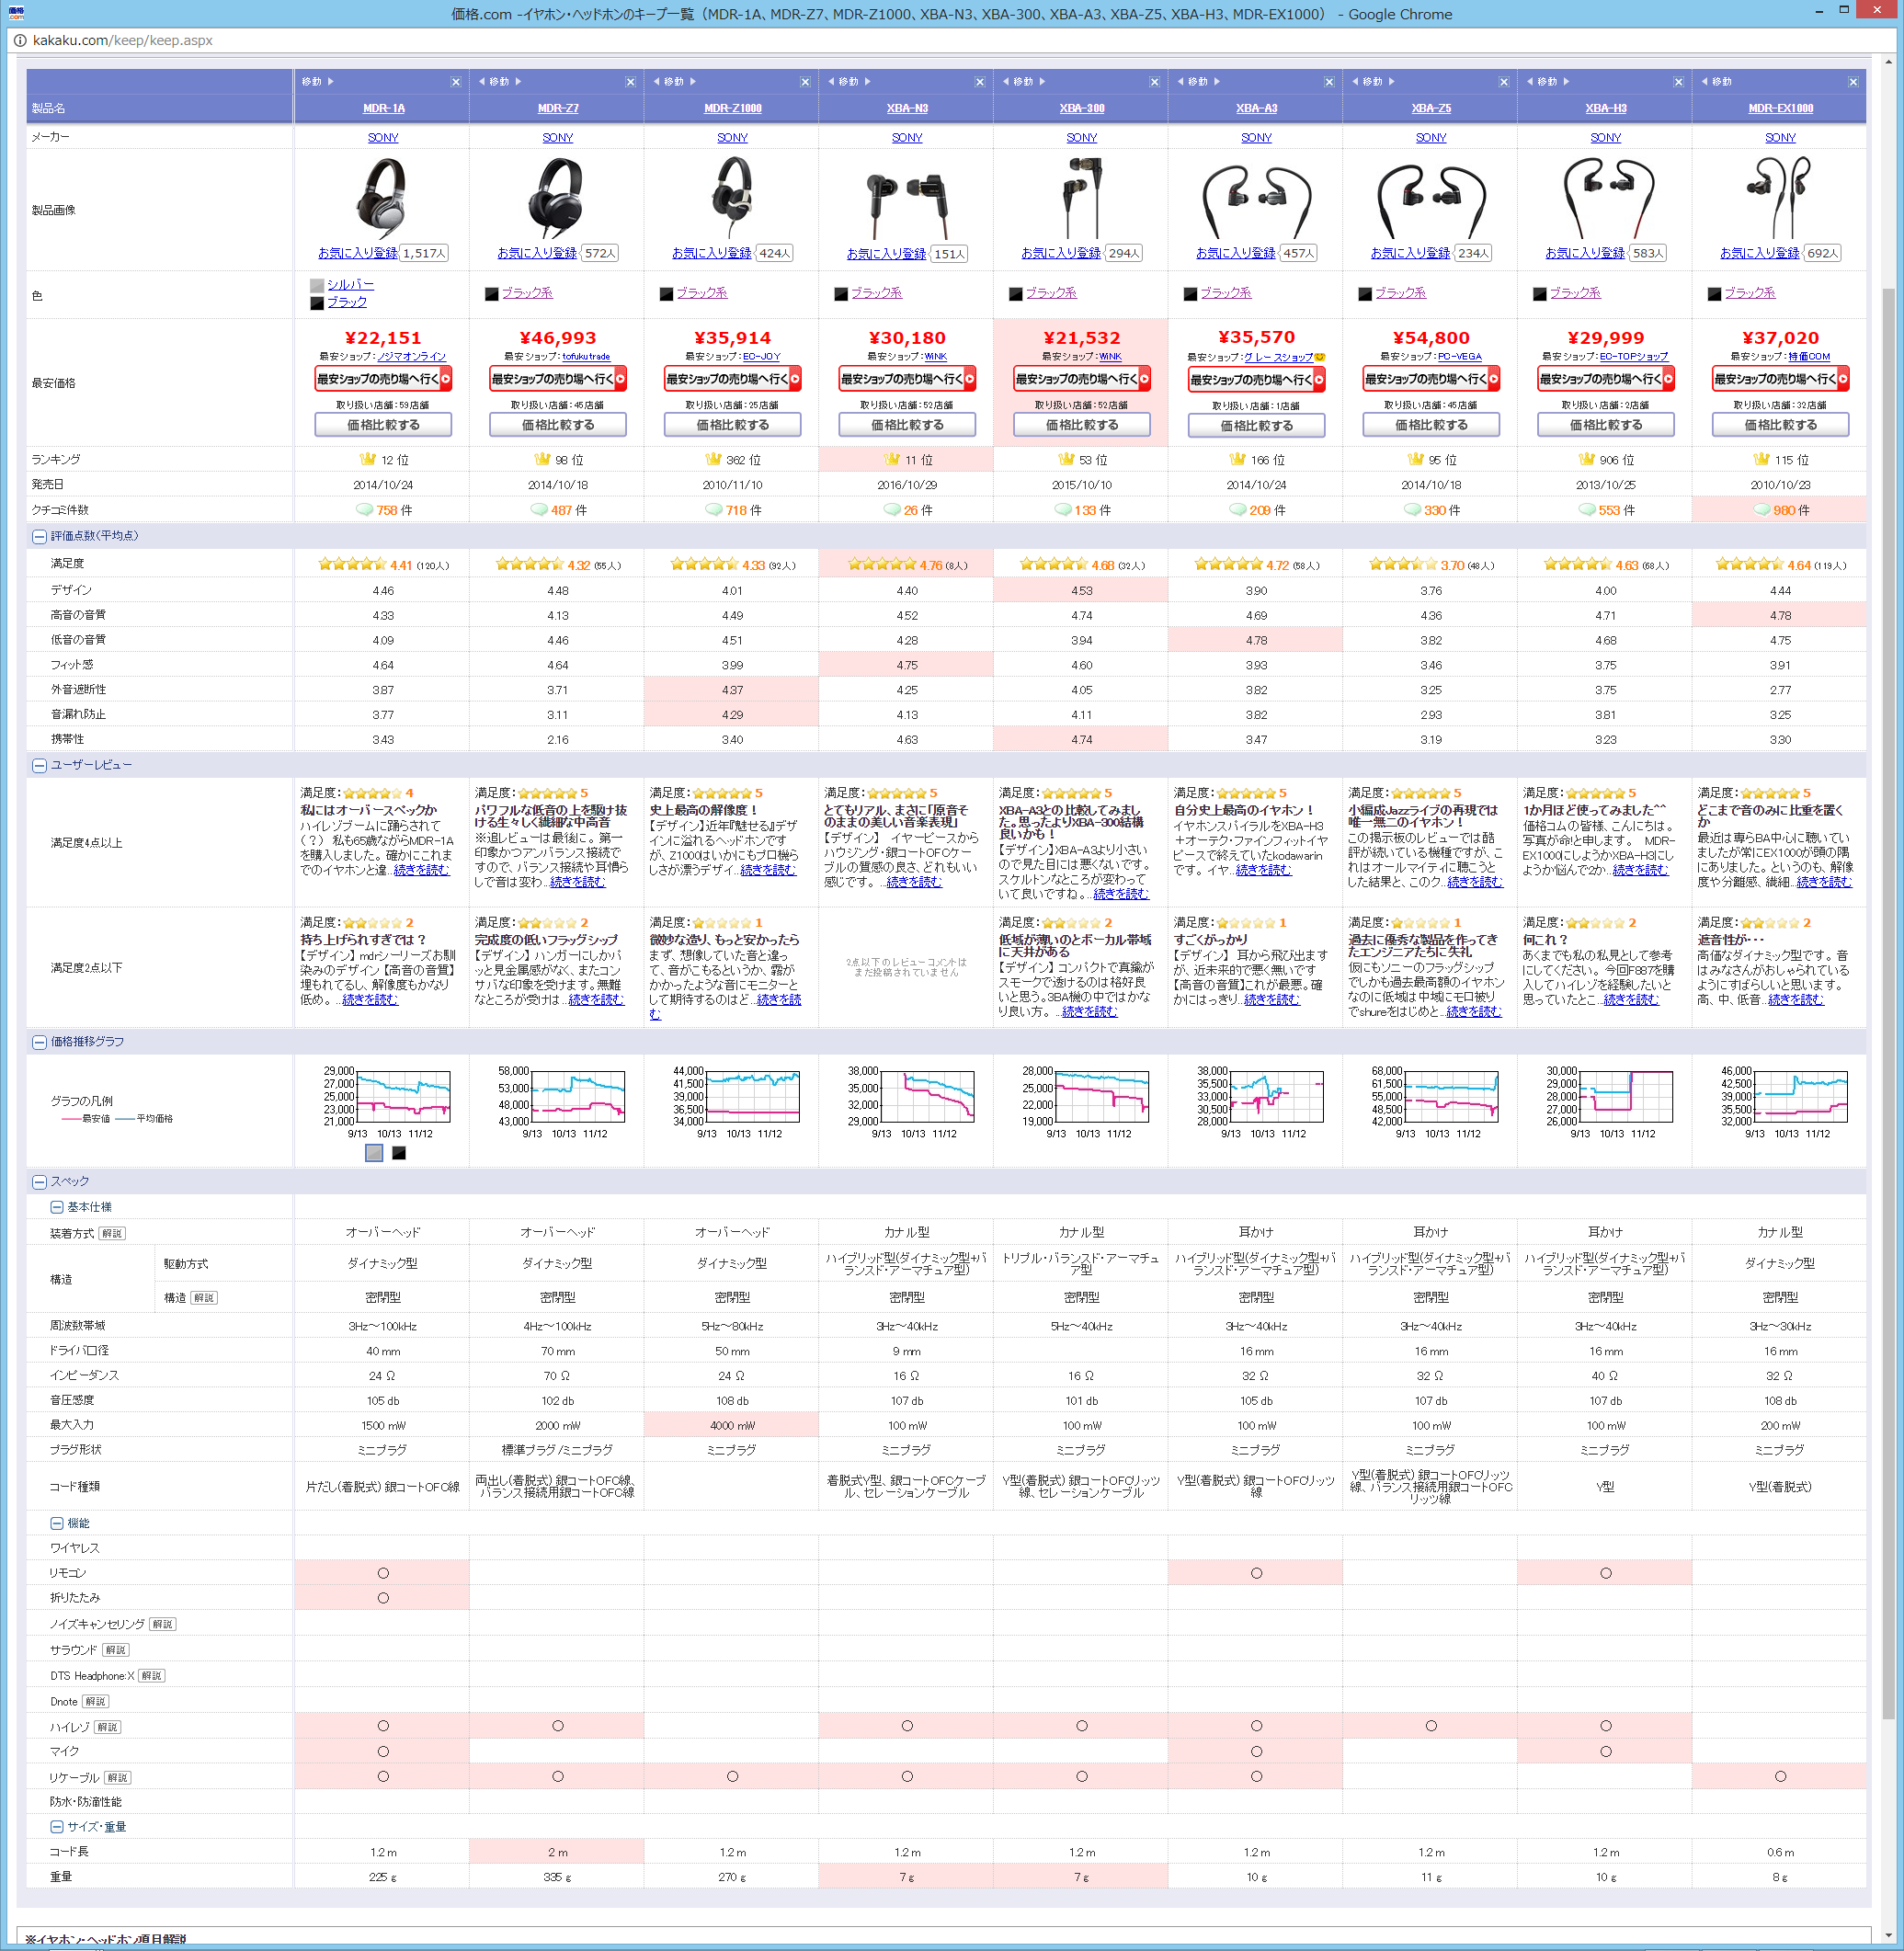
Task: Collapse the サイズ・重量 subsection
Action: tap(57, 1827)
